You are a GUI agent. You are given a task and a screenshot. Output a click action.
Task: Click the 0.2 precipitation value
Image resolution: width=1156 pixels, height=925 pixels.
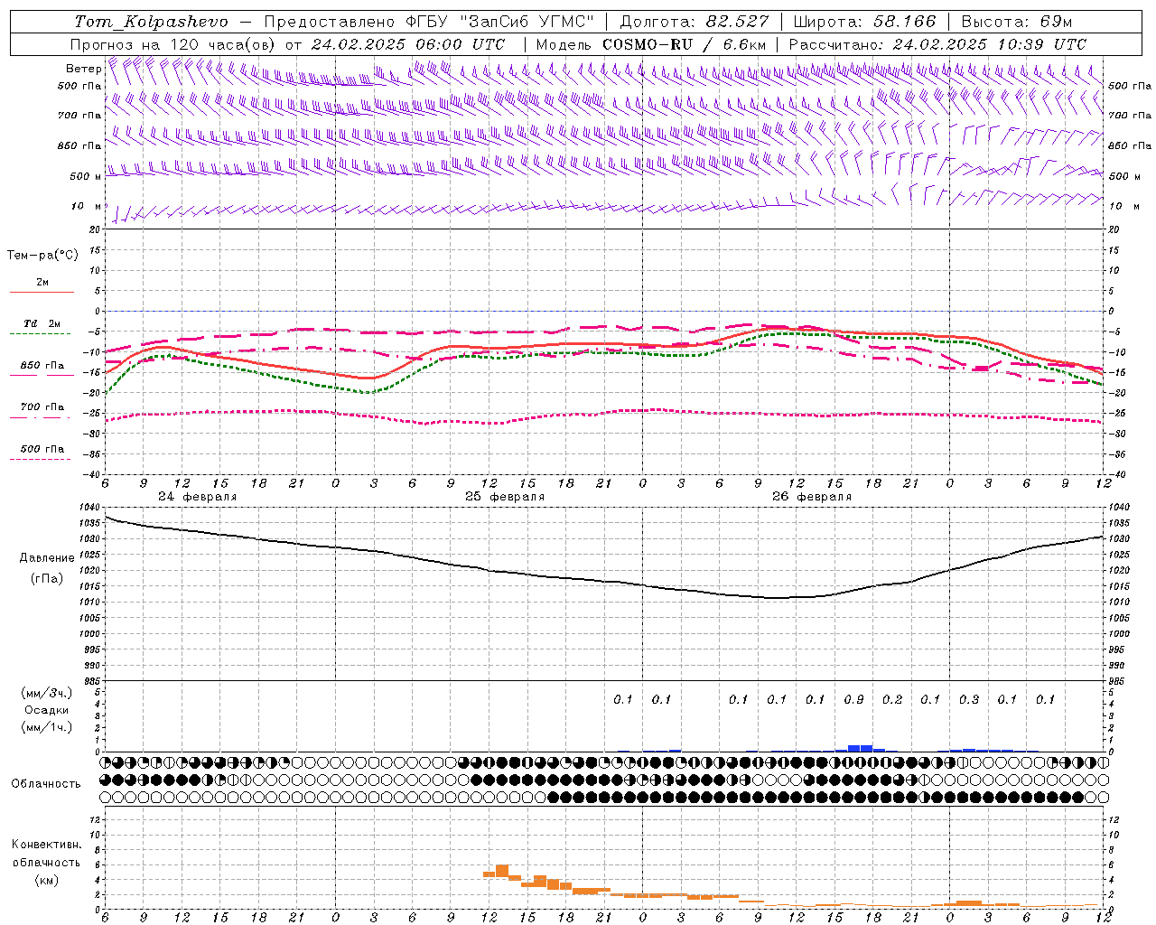(892, 700)
